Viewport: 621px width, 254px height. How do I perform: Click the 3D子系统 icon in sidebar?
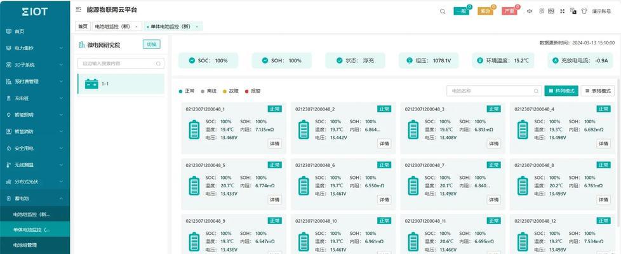[x=9, y=65]
